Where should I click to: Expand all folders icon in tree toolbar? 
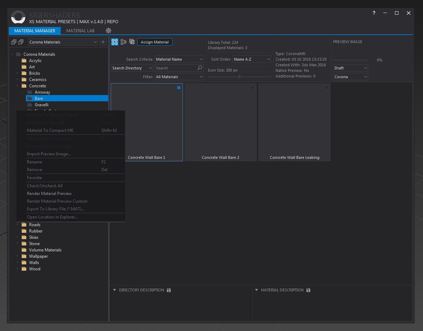[14, 42]
